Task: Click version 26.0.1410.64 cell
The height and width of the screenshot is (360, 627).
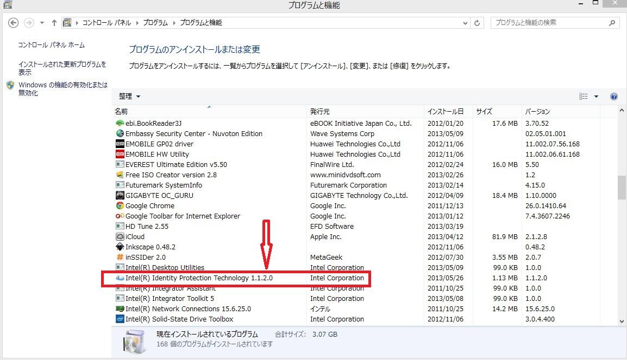Action: pos(546,205)
